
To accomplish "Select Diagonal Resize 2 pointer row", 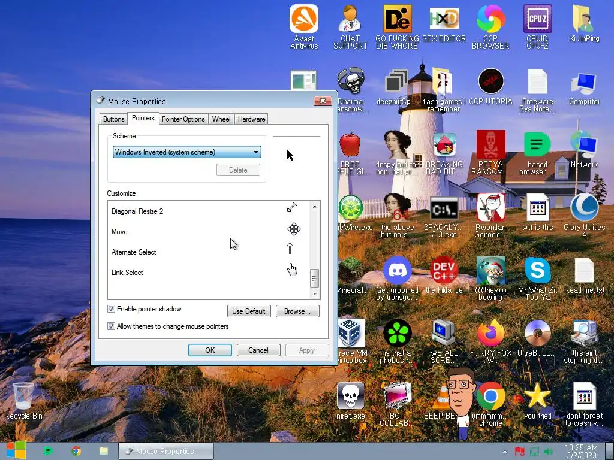I will tap(208, 211).
